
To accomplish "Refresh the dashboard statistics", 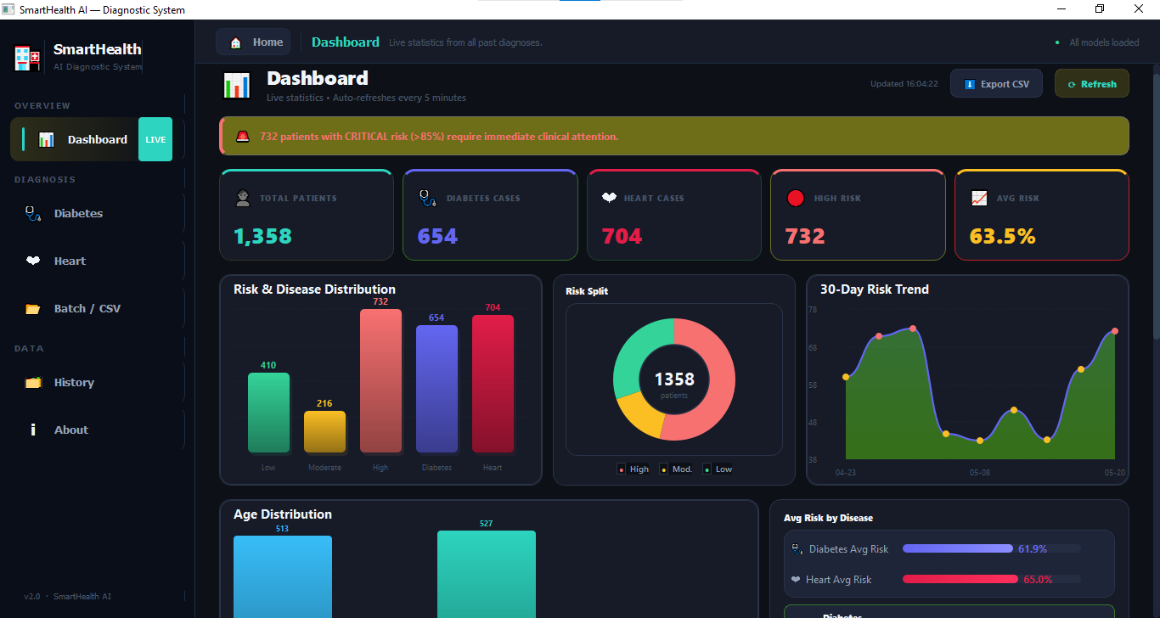I will coord(1092,84).
